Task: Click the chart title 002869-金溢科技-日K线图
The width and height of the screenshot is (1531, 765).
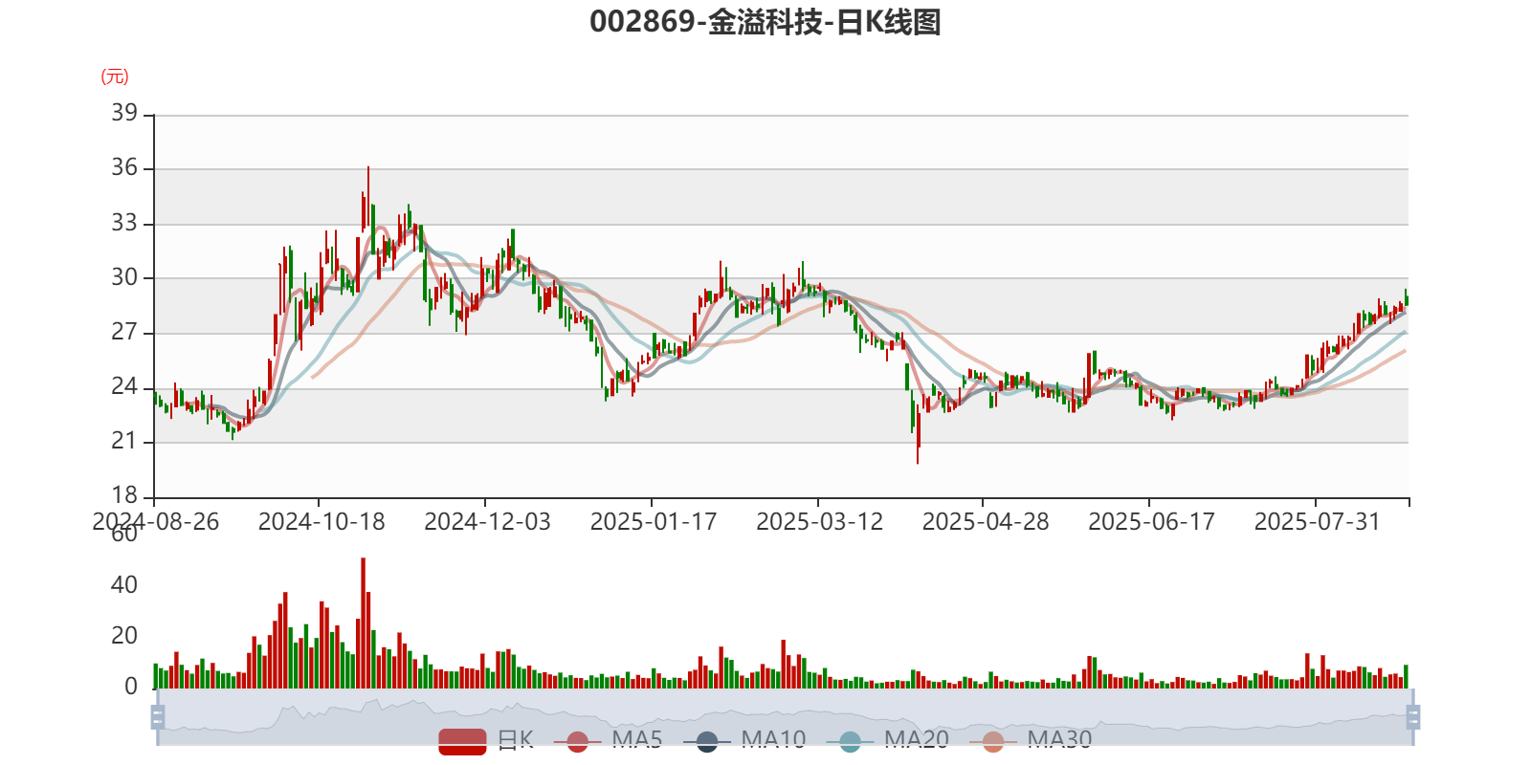Action: pyautogui.click(x=765, y=21)
